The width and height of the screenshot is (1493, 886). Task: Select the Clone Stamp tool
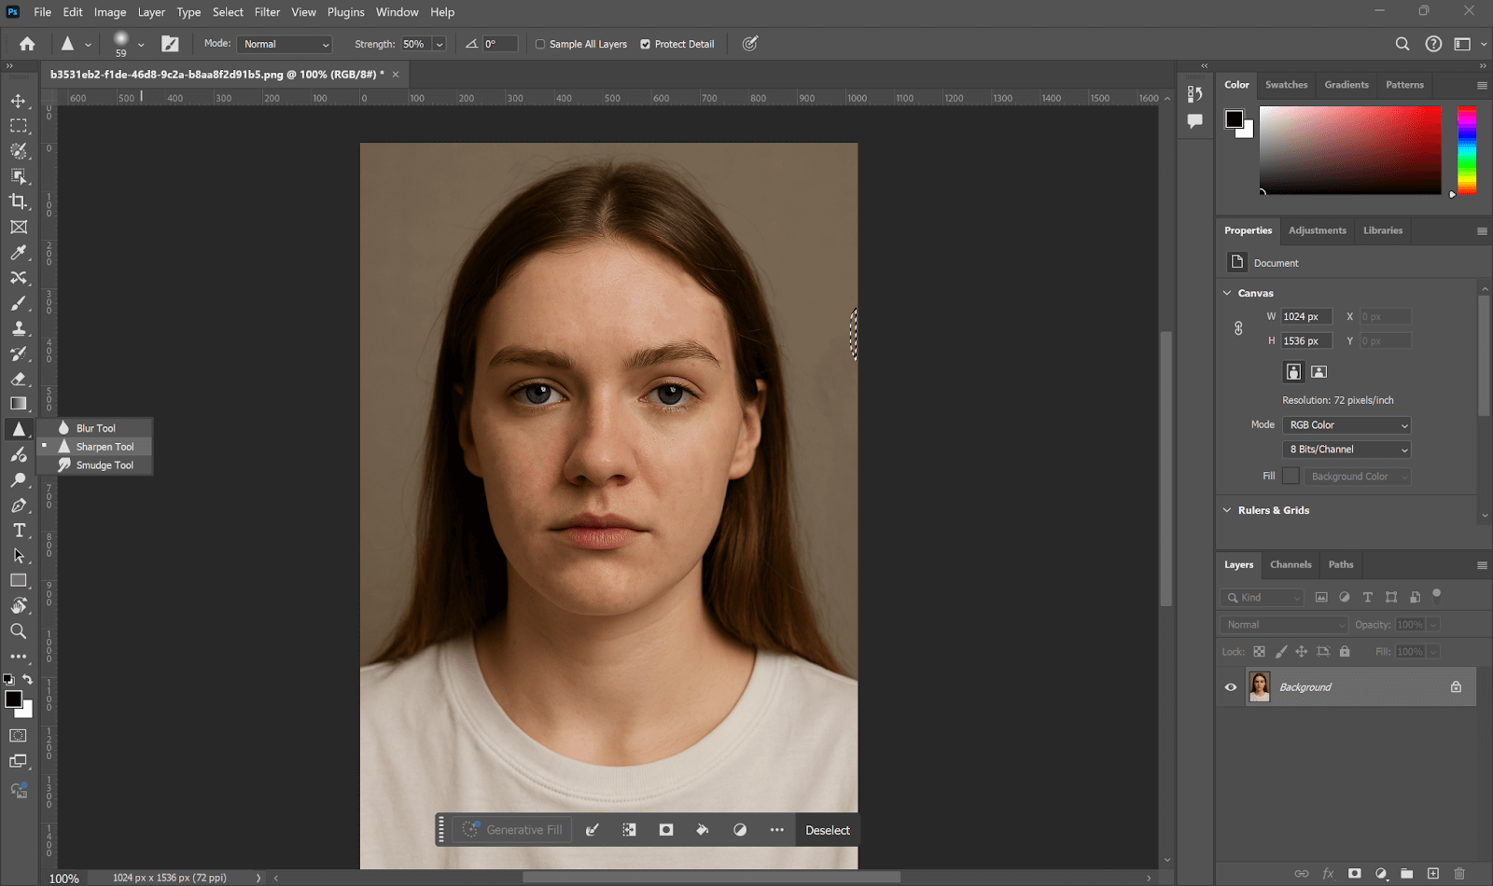tap(19, 328)
